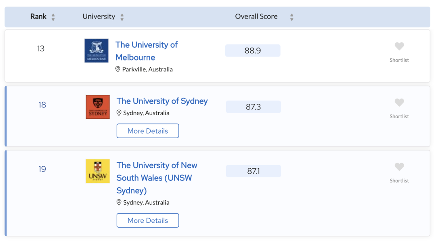Click Shortlist label in UNSW row
Image resolution: width=436 pixels, height=241 pixels.
[x=399, y=180]
